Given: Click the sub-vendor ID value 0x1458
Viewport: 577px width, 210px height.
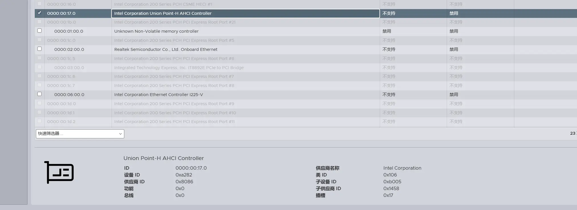Looking at the screenshot, I should click(x=391, y=188).
